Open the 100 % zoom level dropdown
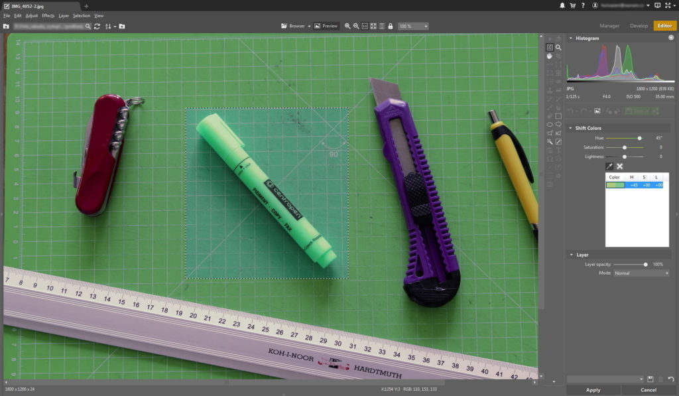679x396 pixels. pyautogui.click(x=413, y=27)
